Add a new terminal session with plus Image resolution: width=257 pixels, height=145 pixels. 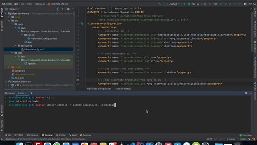pos(31,93)
